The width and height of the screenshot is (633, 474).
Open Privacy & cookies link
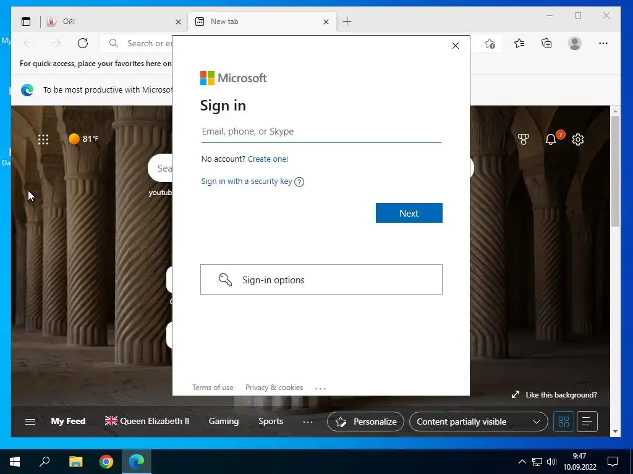[x=274, y=388]
